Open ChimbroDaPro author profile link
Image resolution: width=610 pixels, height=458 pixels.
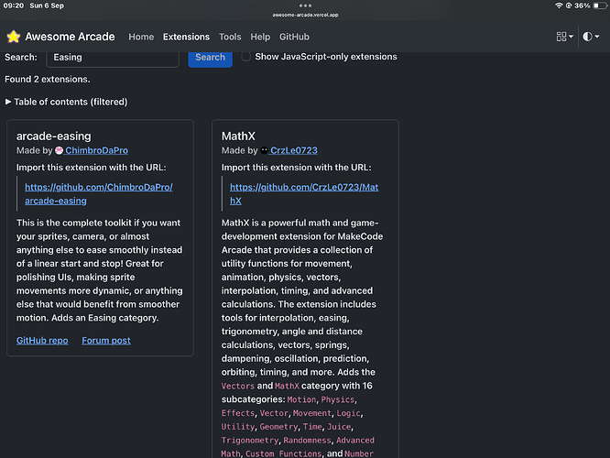(x=96, y=150)
